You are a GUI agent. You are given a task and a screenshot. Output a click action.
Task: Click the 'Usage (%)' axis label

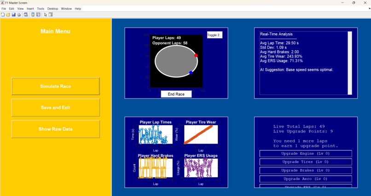coord(178,168)
